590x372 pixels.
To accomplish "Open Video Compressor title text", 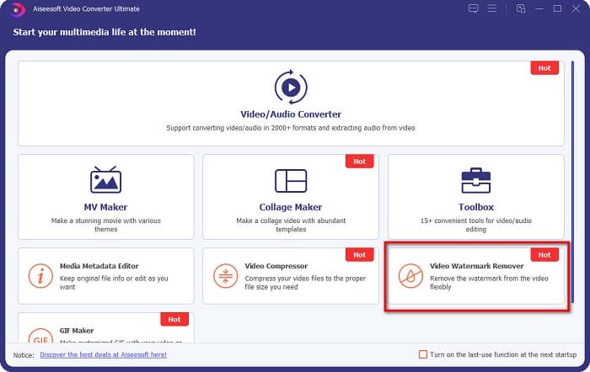I will coord(276,266).
